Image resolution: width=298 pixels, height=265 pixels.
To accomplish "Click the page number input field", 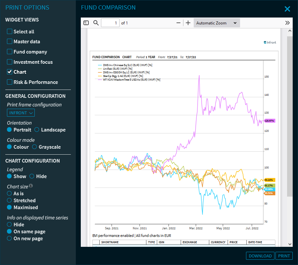I will (110, 23).
